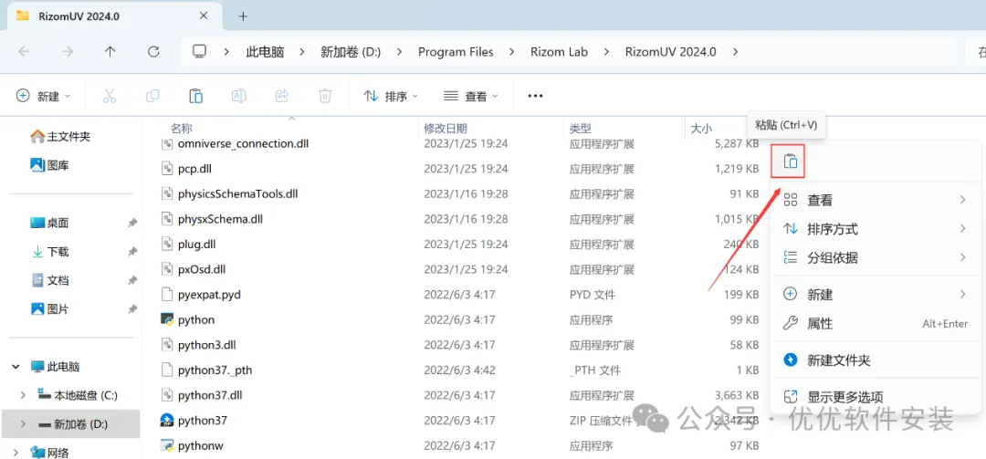Choose 新建文件夹 in the context menu
This screenshot has height=459, width=986.
point(876,360)
